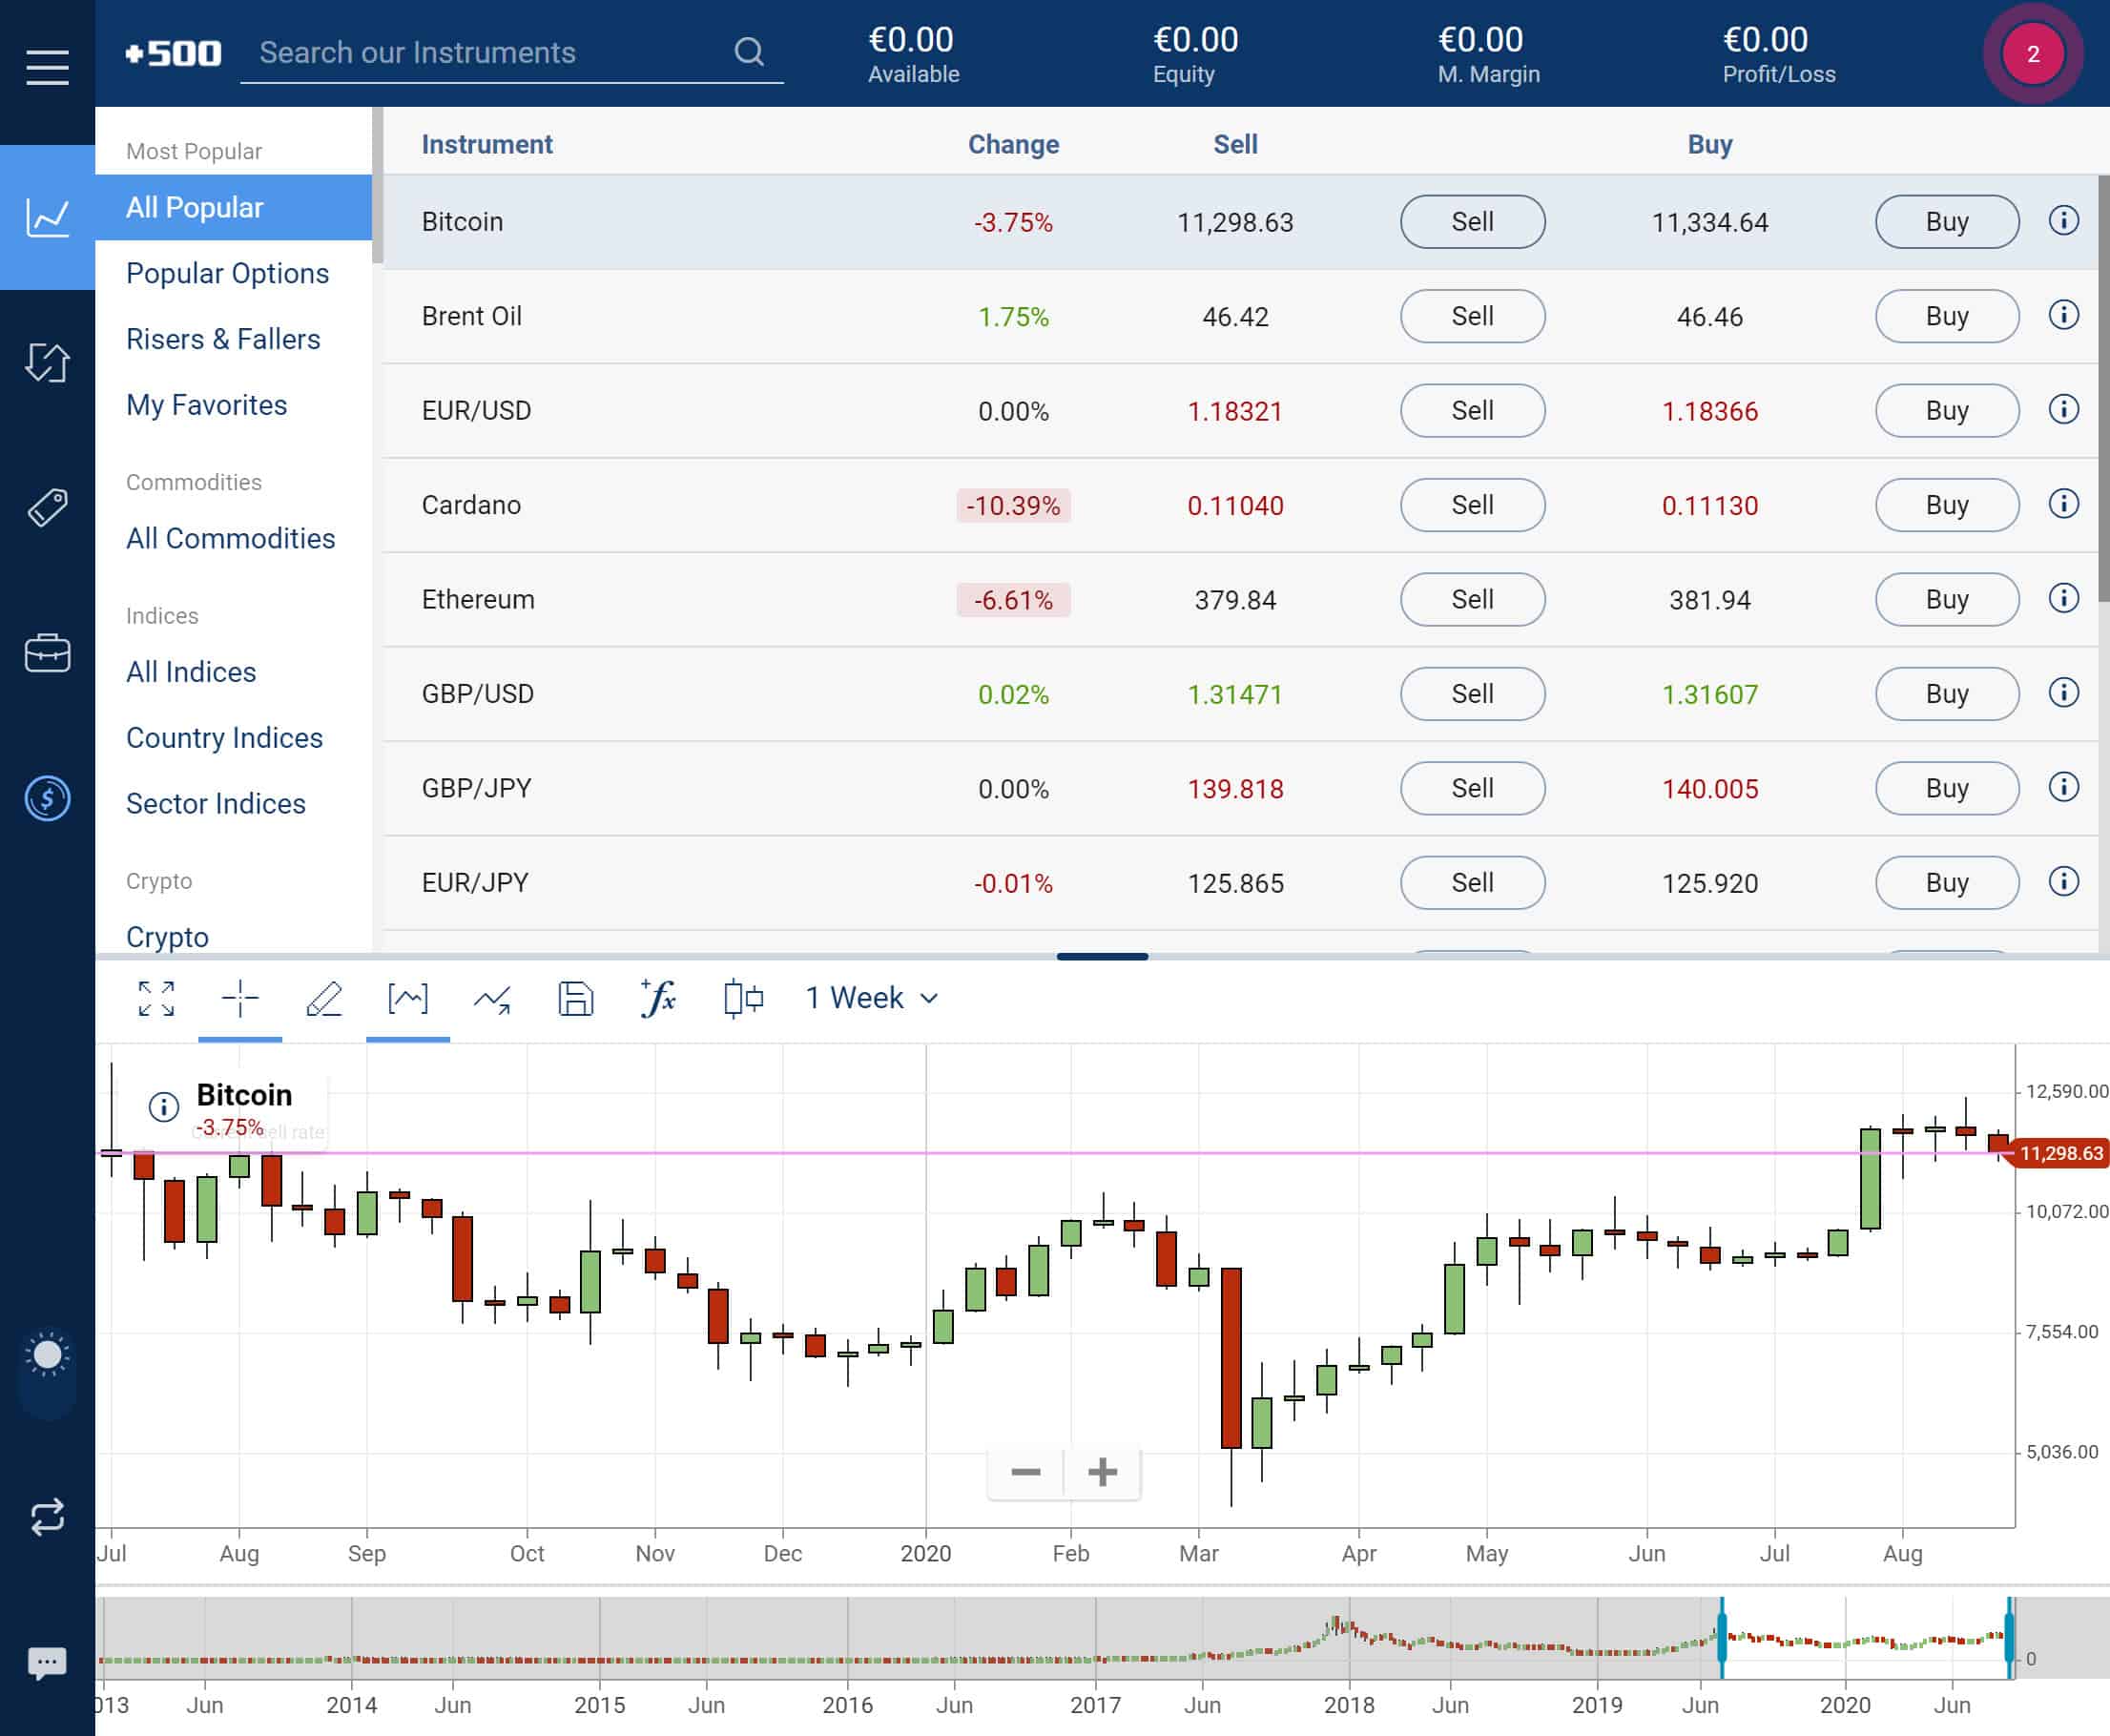The height and width of the screenshot is (1736, 2110).
Task: Open the Crypto category
Action: click(x=167, y=937)
